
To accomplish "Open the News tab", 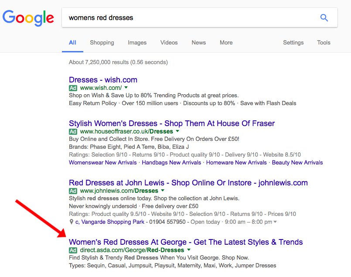I will pyautogui.click(x=198, y=43).
